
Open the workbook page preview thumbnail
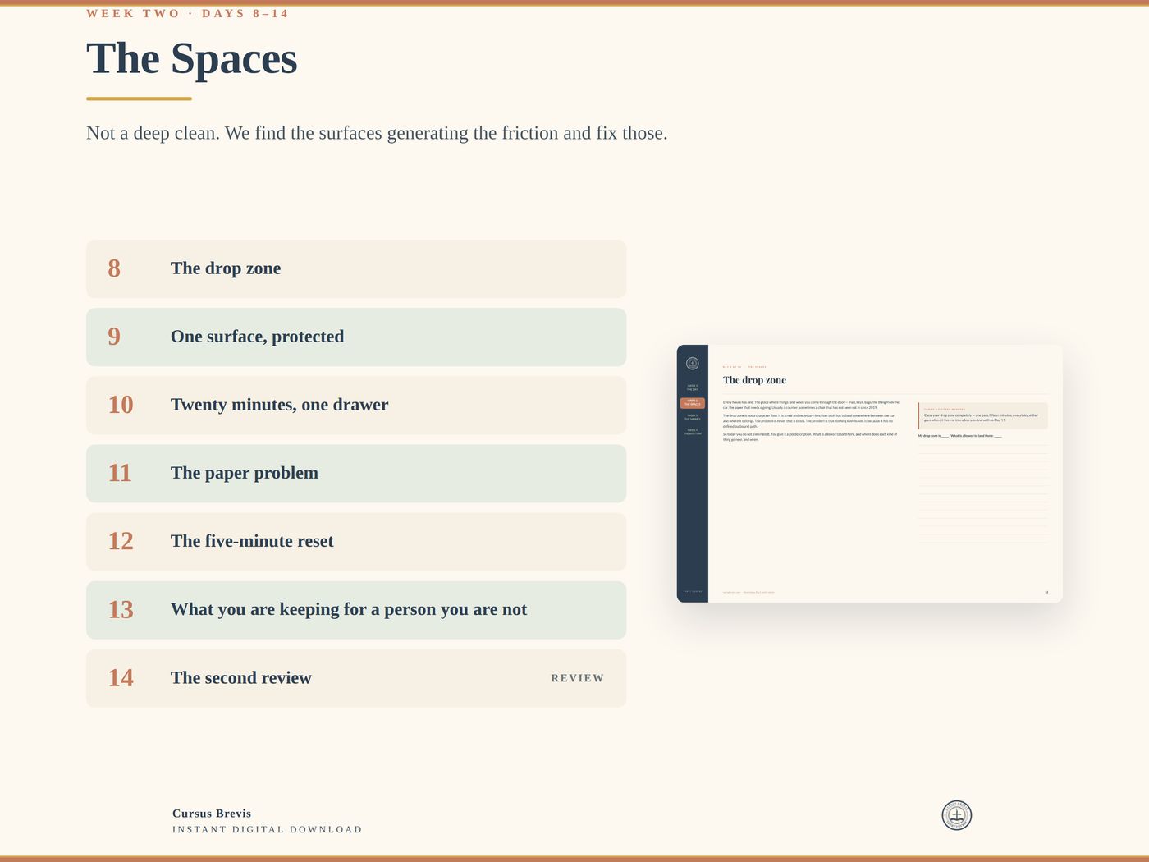(869, 474)
